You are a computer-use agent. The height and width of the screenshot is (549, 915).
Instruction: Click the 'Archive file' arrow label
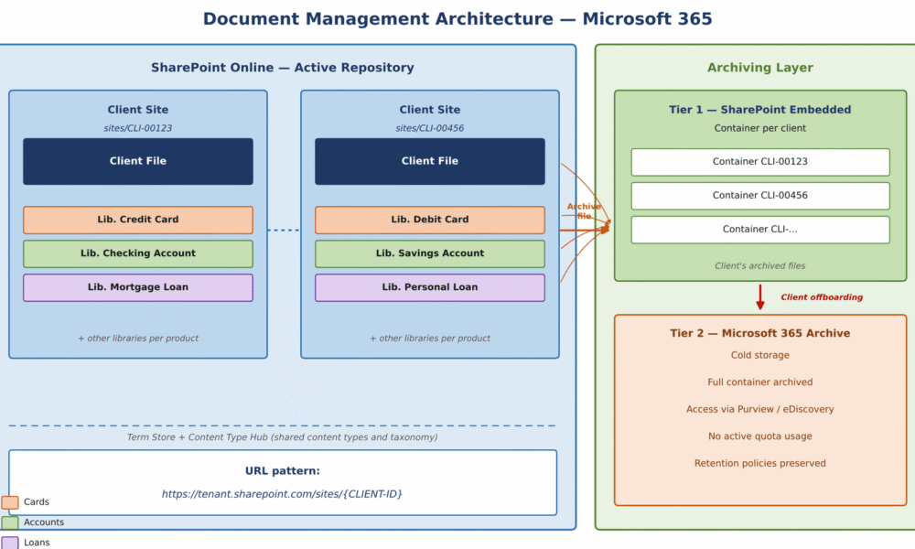click(584, 211)
